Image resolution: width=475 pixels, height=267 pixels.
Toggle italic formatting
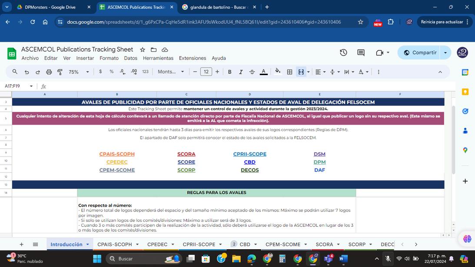coord(240,72)
